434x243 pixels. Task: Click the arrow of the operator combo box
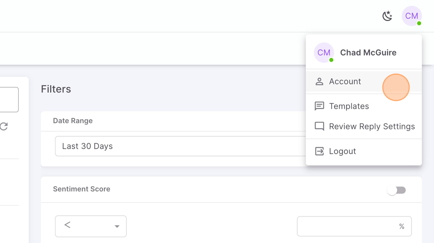[x=117, y=227]
